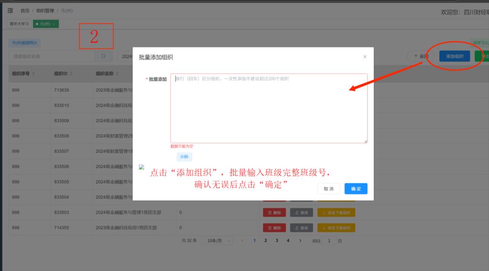Switch to the 青年大学习 tab
Screen dimensions: 489x271
click(x=19, y=24)
